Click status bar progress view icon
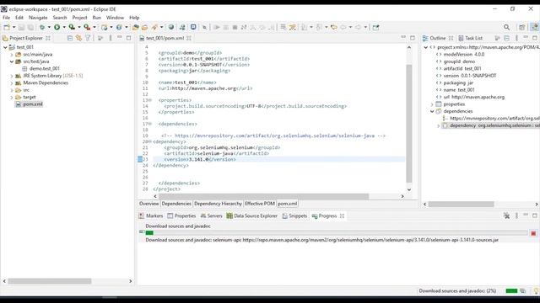 523,291
